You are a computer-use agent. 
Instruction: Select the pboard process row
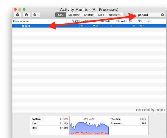pyautogui.click(x=89, y=26)
